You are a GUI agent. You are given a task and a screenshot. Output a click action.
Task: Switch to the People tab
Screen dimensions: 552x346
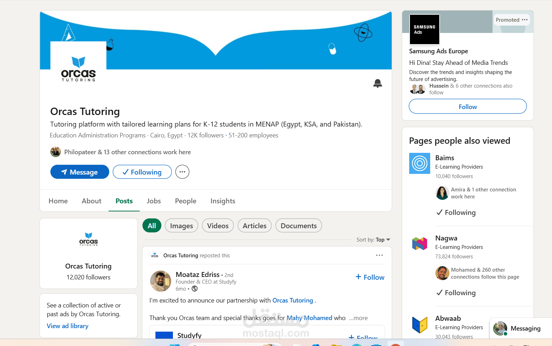click(186, 201)
